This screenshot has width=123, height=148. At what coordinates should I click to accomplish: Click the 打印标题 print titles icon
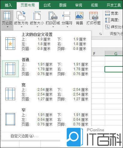[94, 16]
